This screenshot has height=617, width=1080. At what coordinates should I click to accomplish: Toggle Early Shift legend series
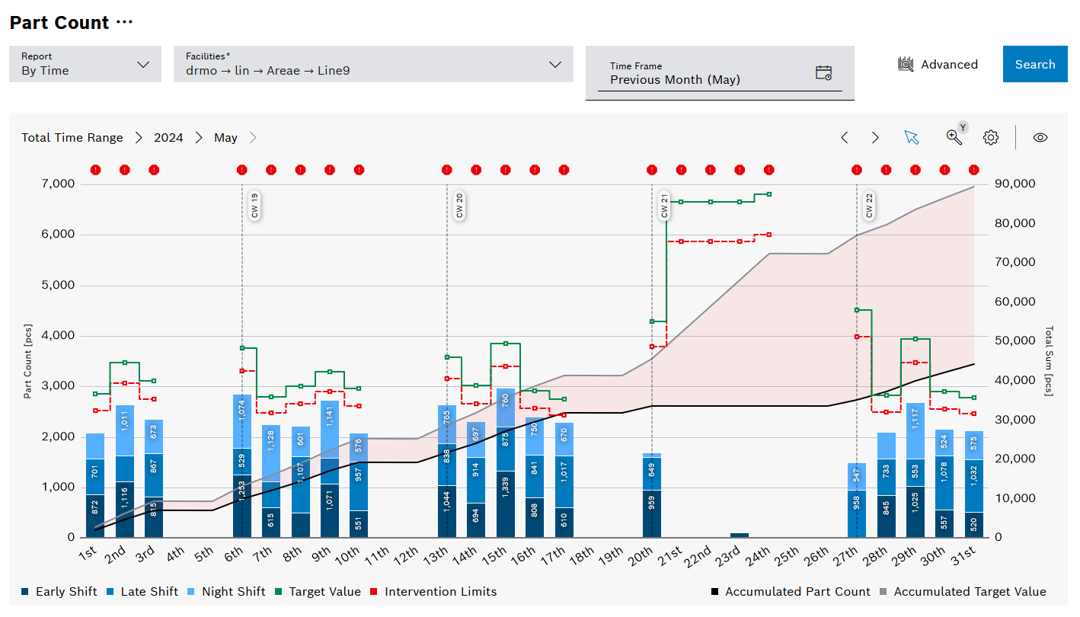[x=59, y=592]
